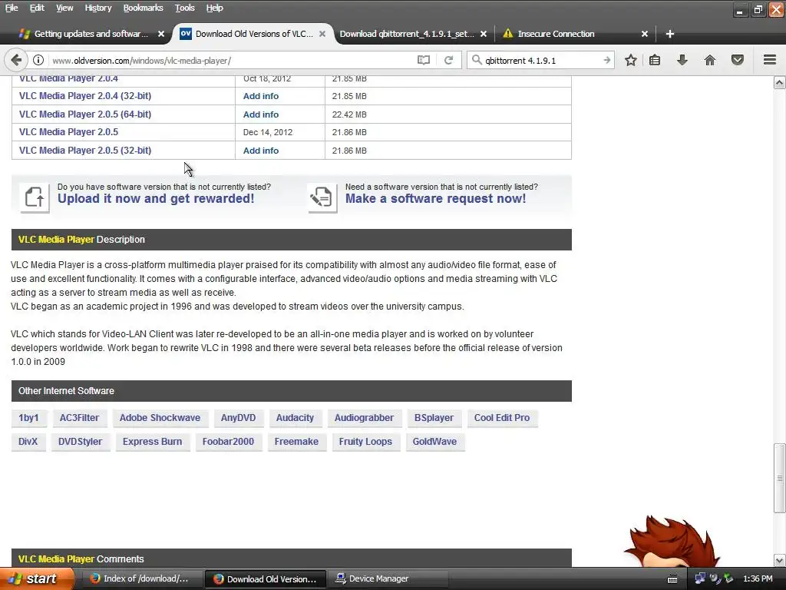This screenshot has height=590, width=786.
Task: Click Make a software request now
Action: coord(436,199)
